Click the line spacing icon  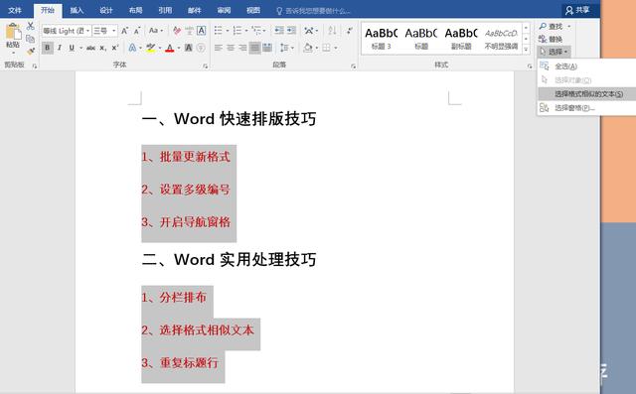coord(284,48)
